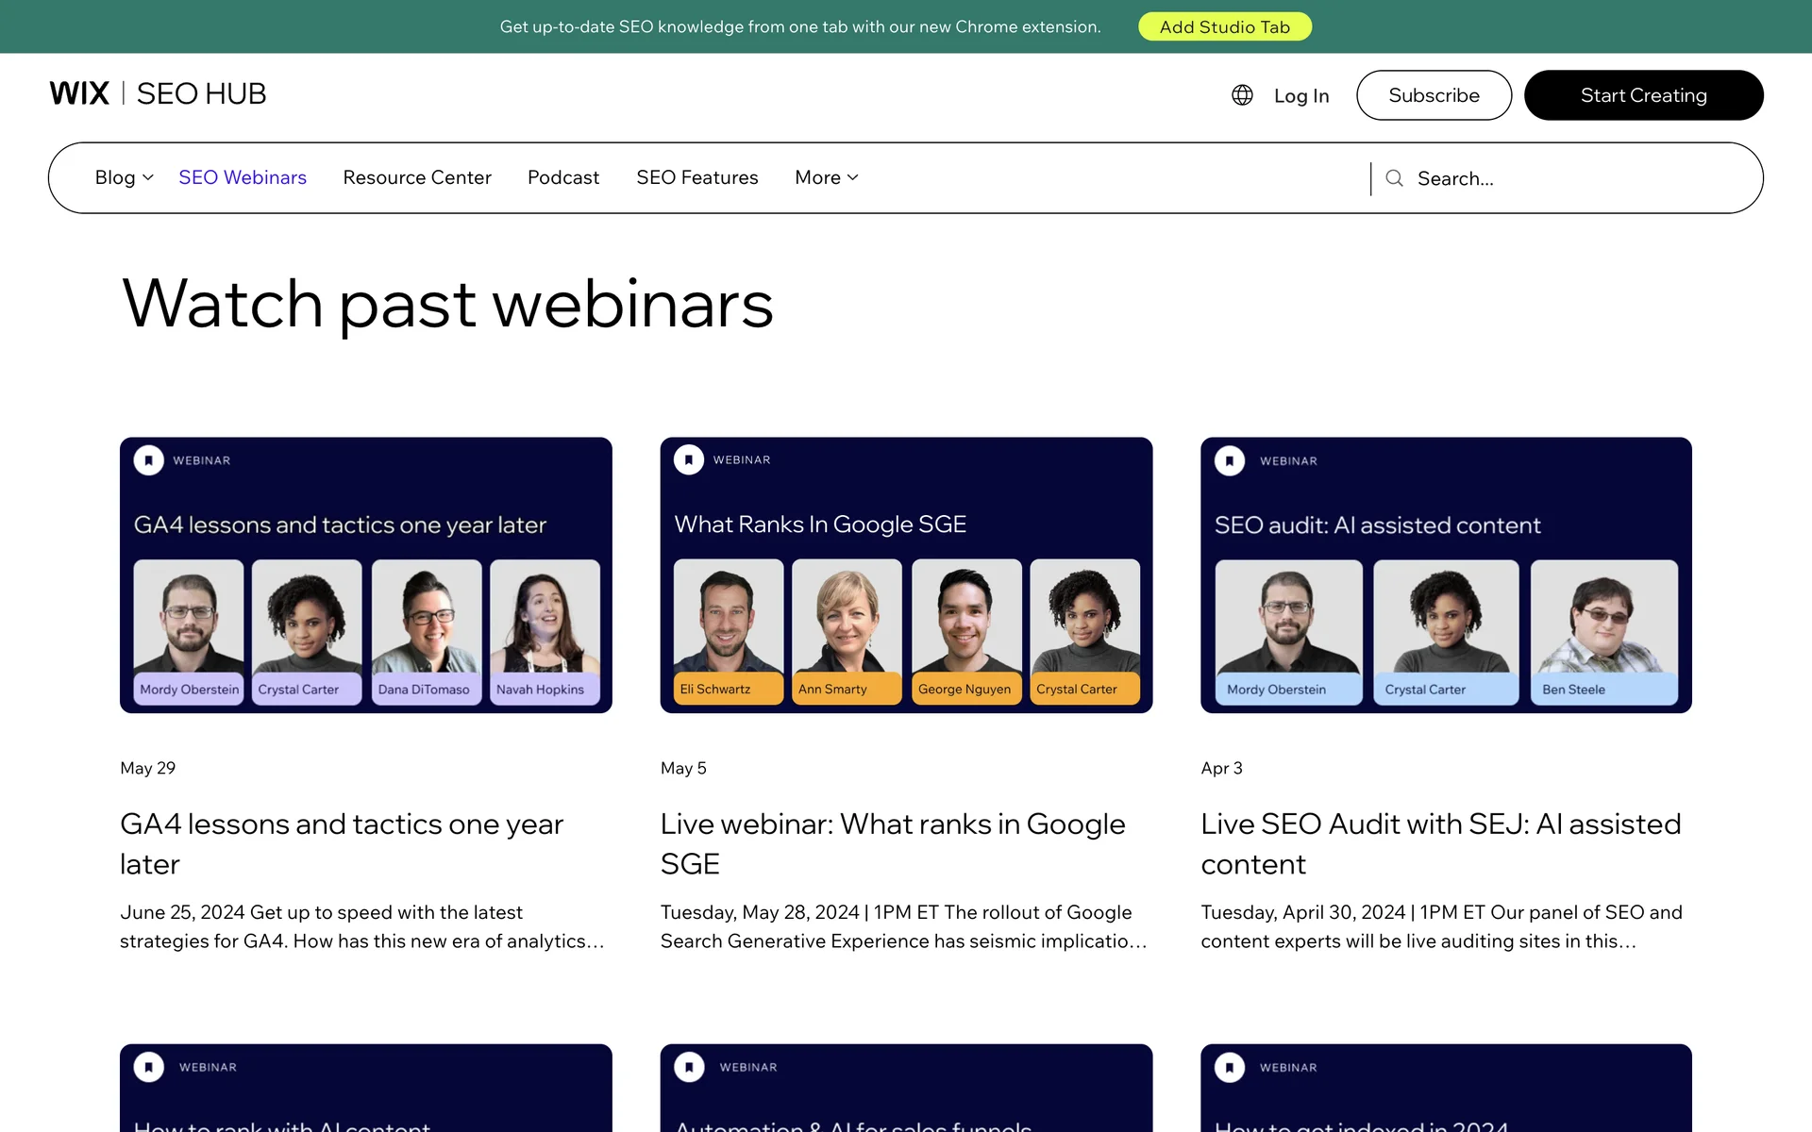Click bookmark icon on AI content card
The height and width of the screenshot is (1132, 1812).
[x=149, y=1067]
